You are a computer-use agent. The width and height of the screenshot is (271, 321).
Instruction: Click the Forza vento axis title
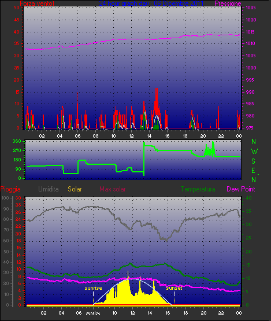click(x=37, y=3)
